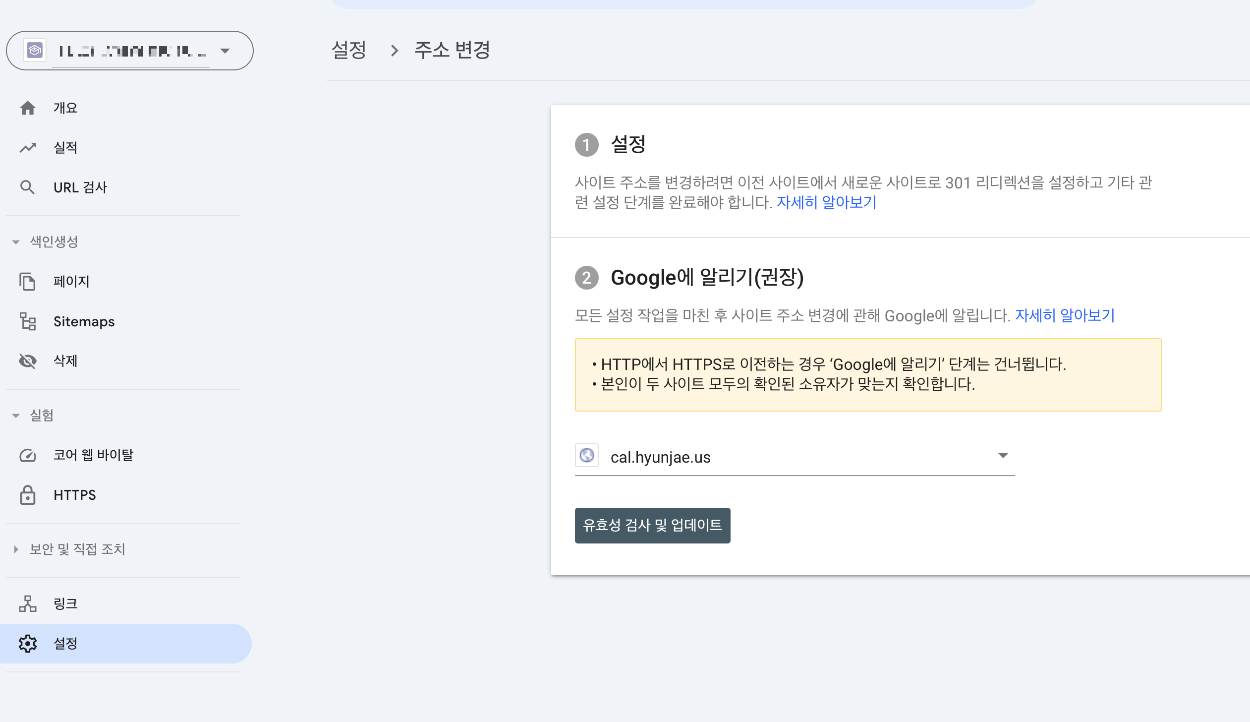Open the HTTPS report
Image resolution: width=1250 pixels, height=722 pixels.
click(74, 494)
